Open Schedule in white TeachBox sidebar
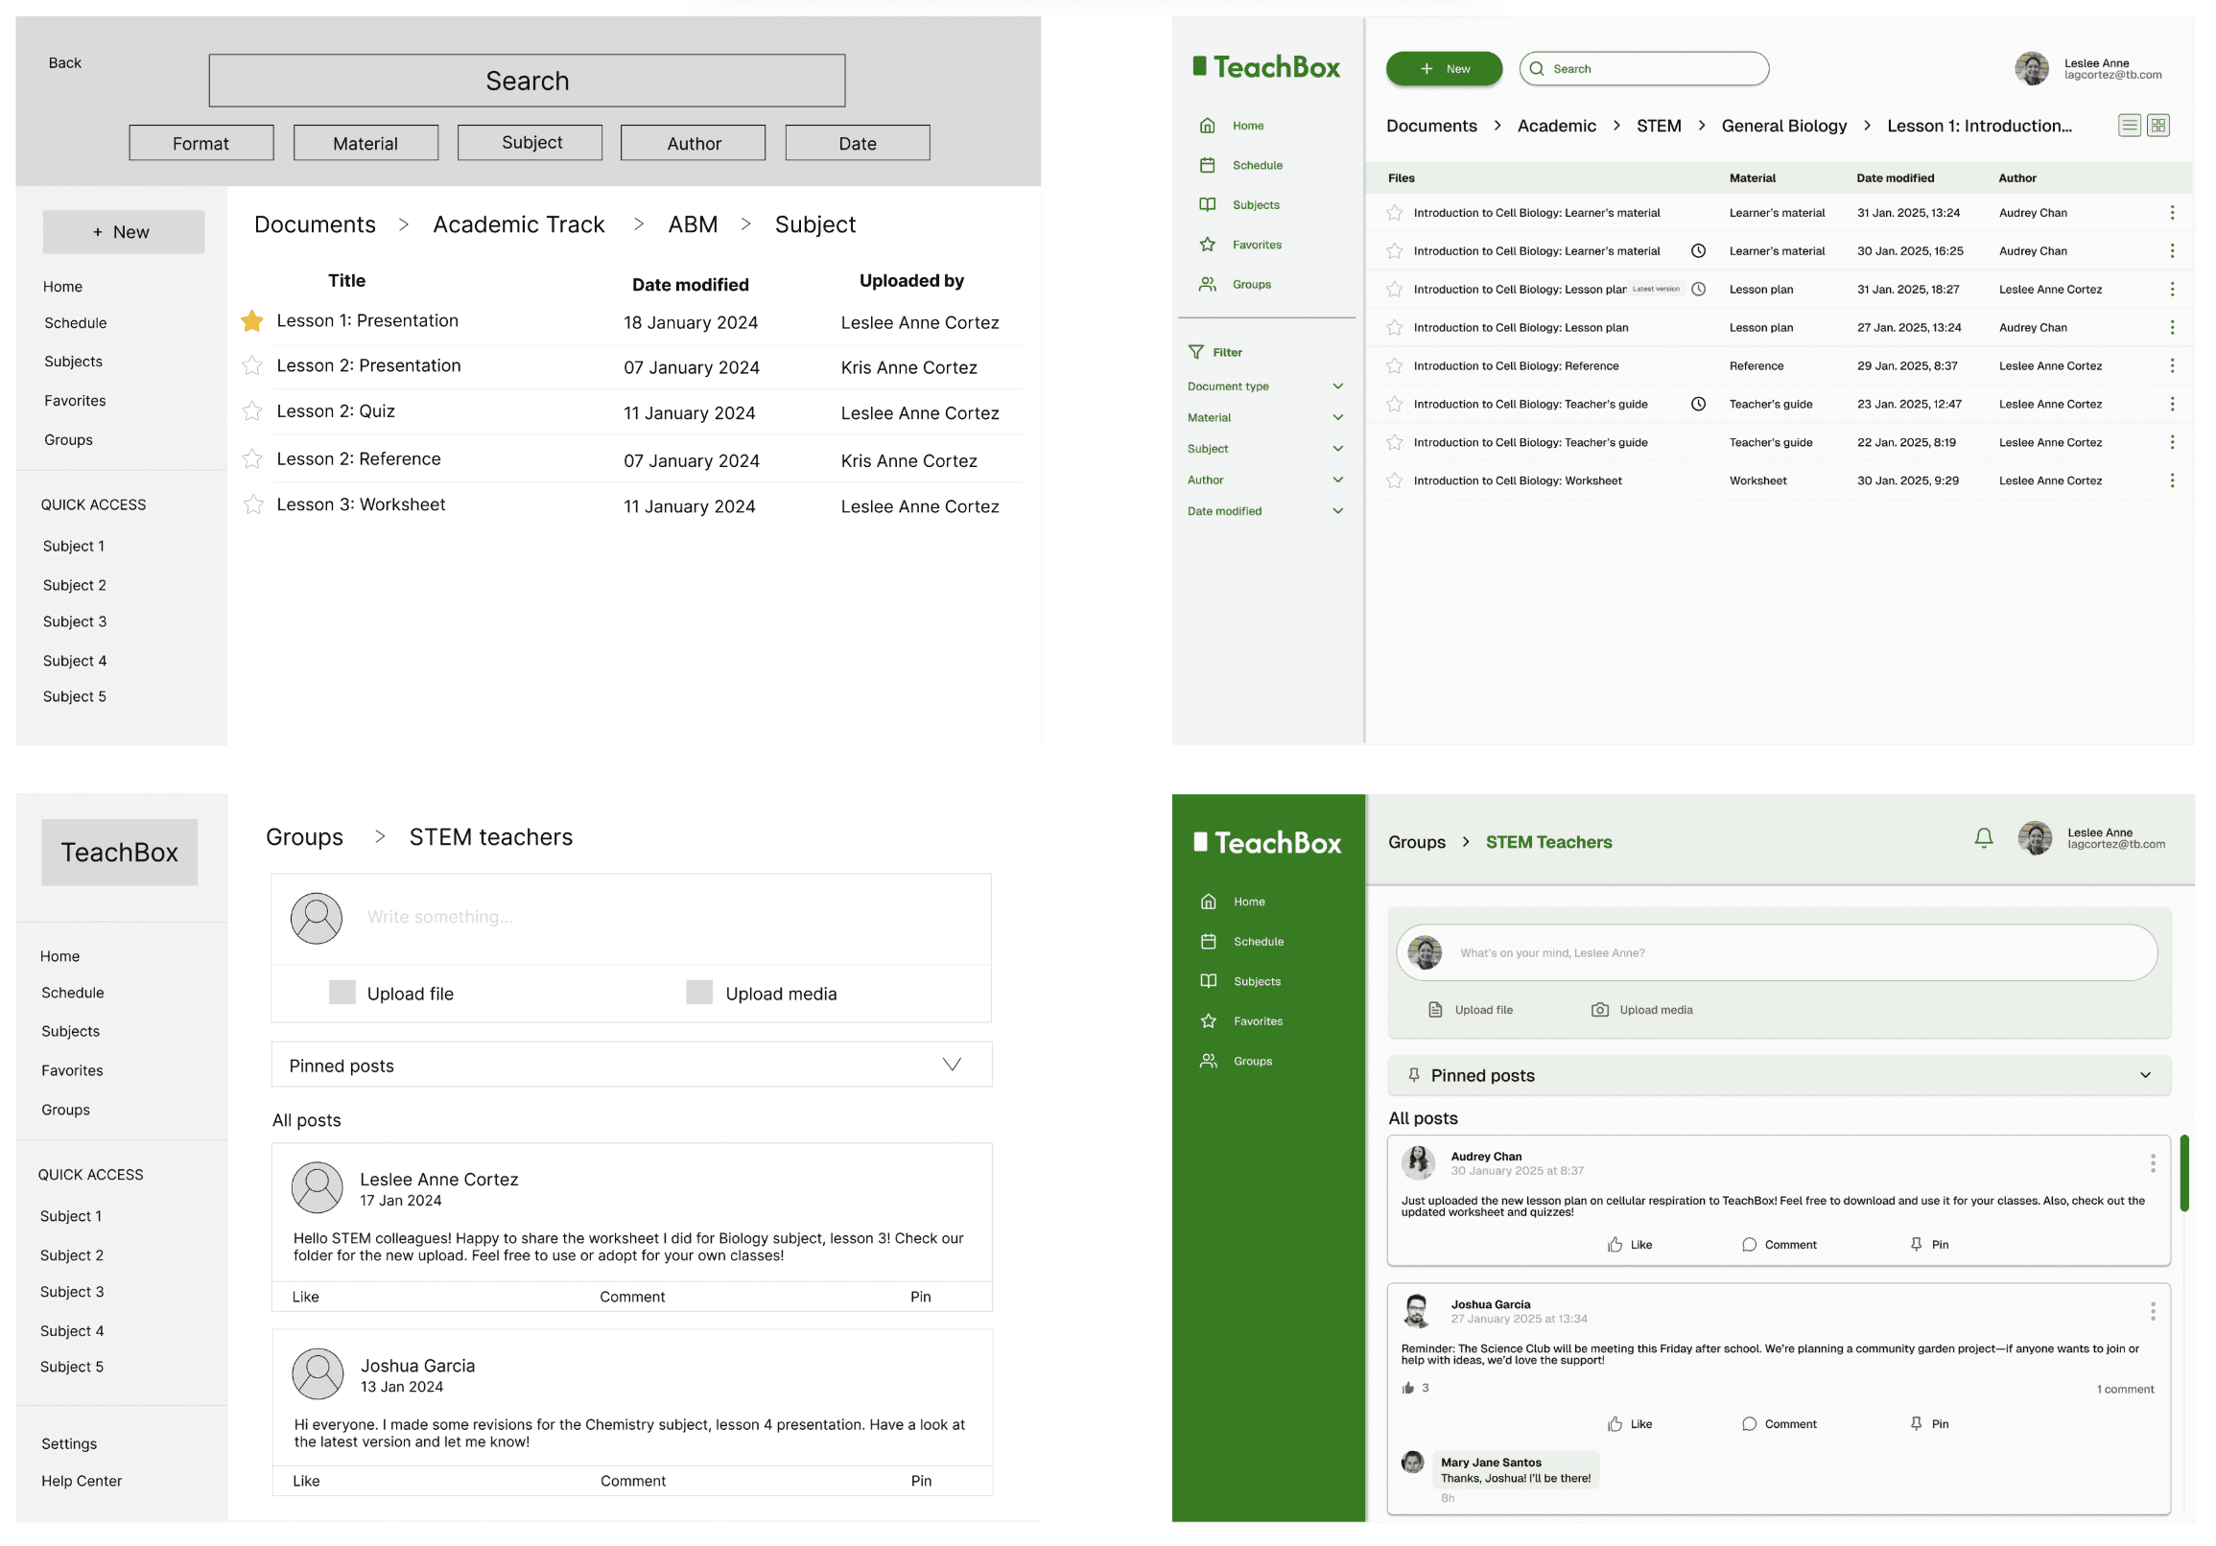Image resolution: width=2216 pixels, height=1546 pixels. (1257, 165)
